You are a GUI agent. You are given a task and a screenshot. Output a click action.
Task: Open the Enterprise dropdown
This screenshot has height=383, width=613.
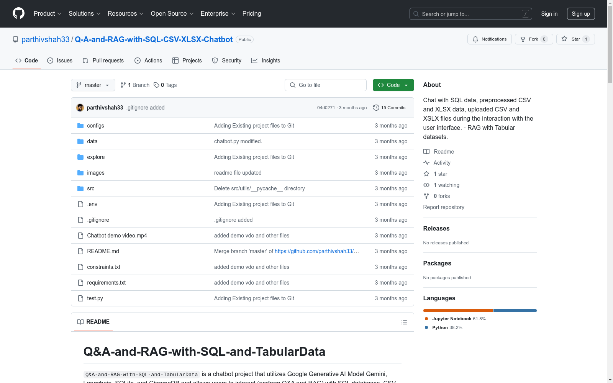(x=218, y=14)
